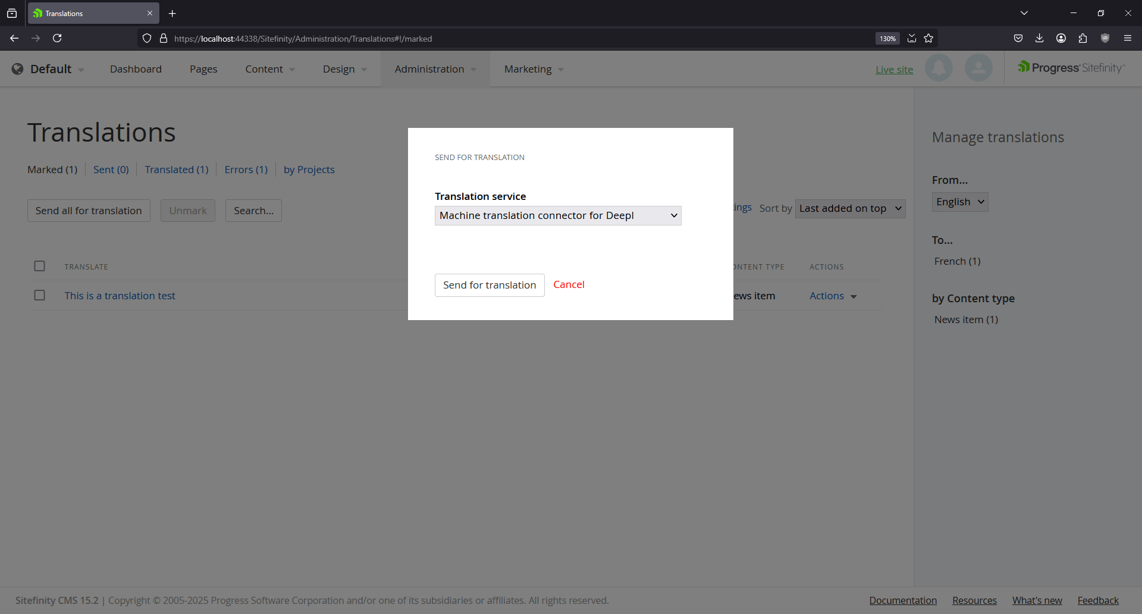Image resolution: width=1142 pixels, height=614 pixels.
Task: Open the browser downloads panel
Action: [1039, 38]
